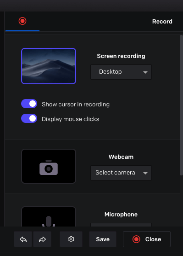Expand the Select camera dropdown
Image resolution: width=183 pixels, height=256 pixels.
click(x=121, y=173)
